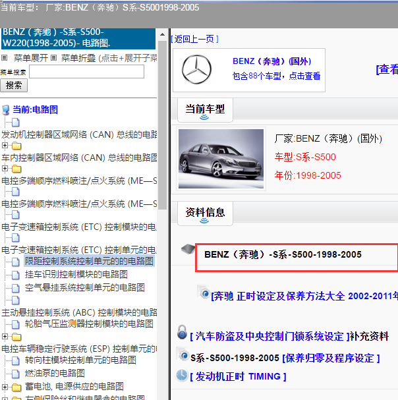Viewport: 398px width, 400px height.
Task: Click 包含88个车型，点击查看 link
Action: (x=276, y=76)
